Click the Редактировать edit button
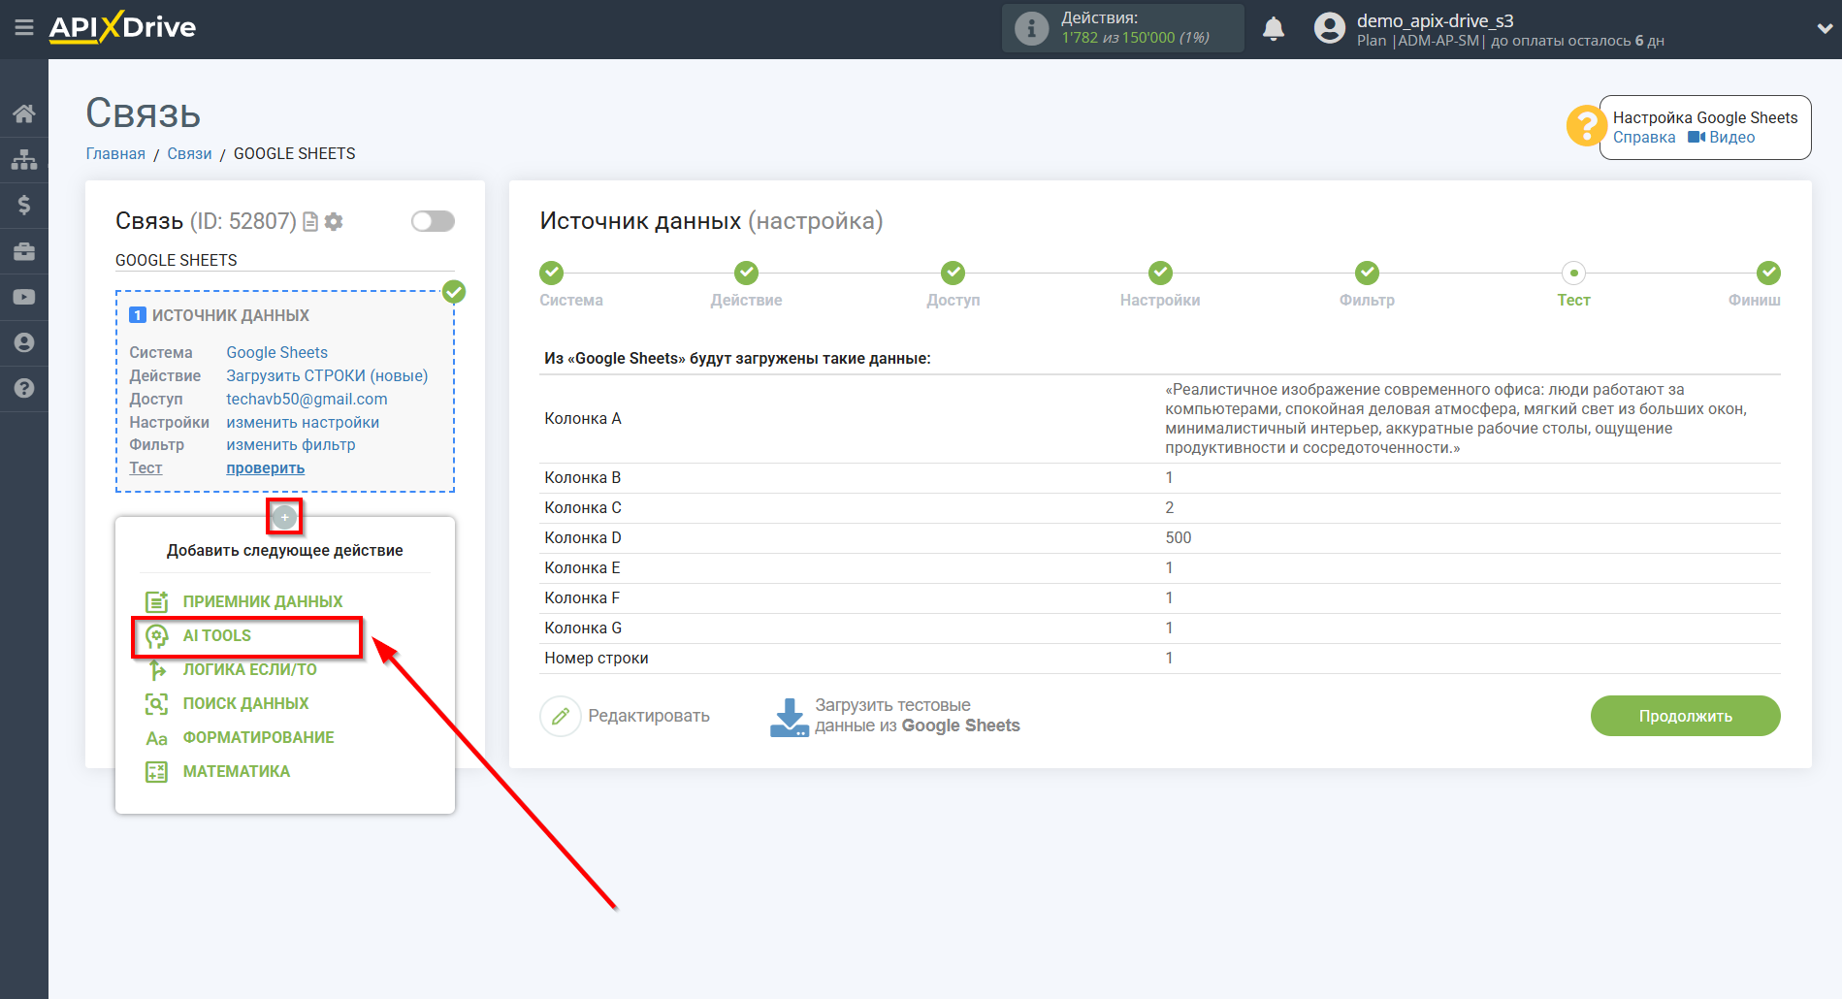 click(626, 717)
